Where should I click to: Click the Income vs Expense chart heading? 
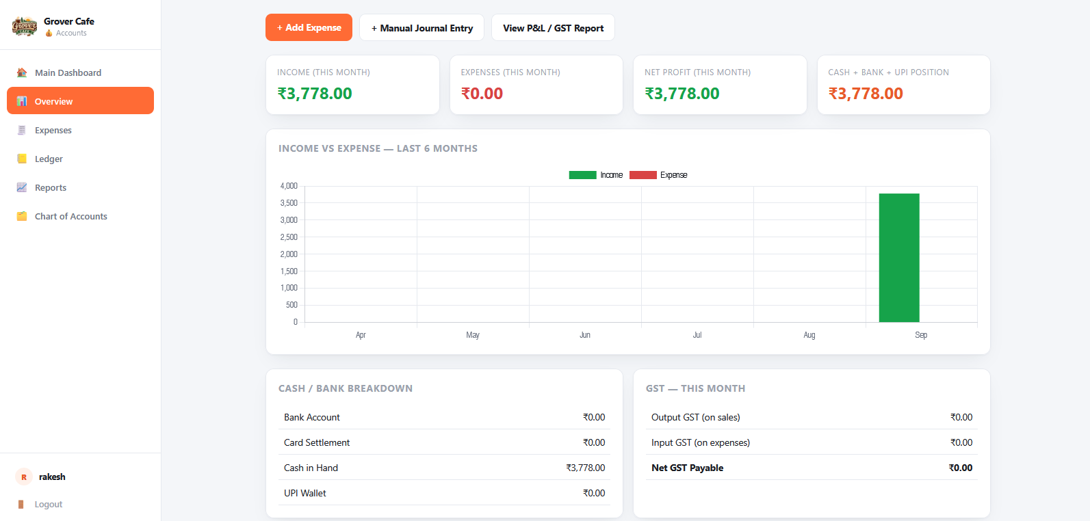[378, 148]
